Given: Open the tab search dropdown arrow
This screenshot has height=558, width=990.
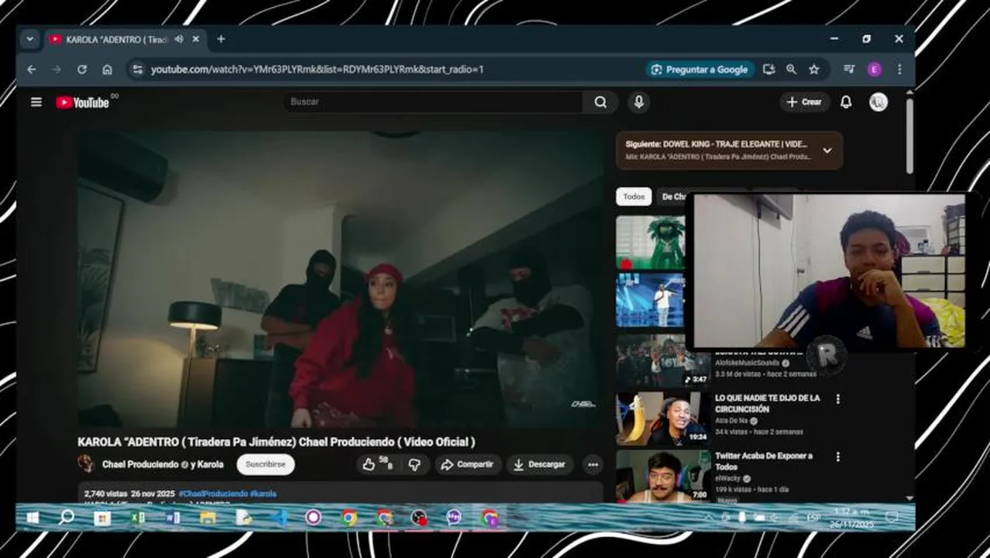Looking at the screenshot, I should (29, 39).
